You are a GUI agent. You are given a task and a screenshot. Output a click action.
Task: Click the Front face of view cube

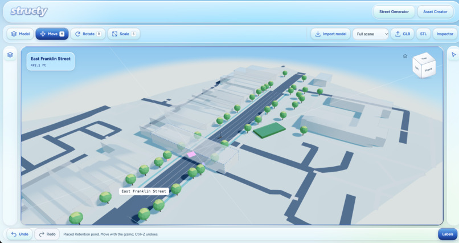429,70
